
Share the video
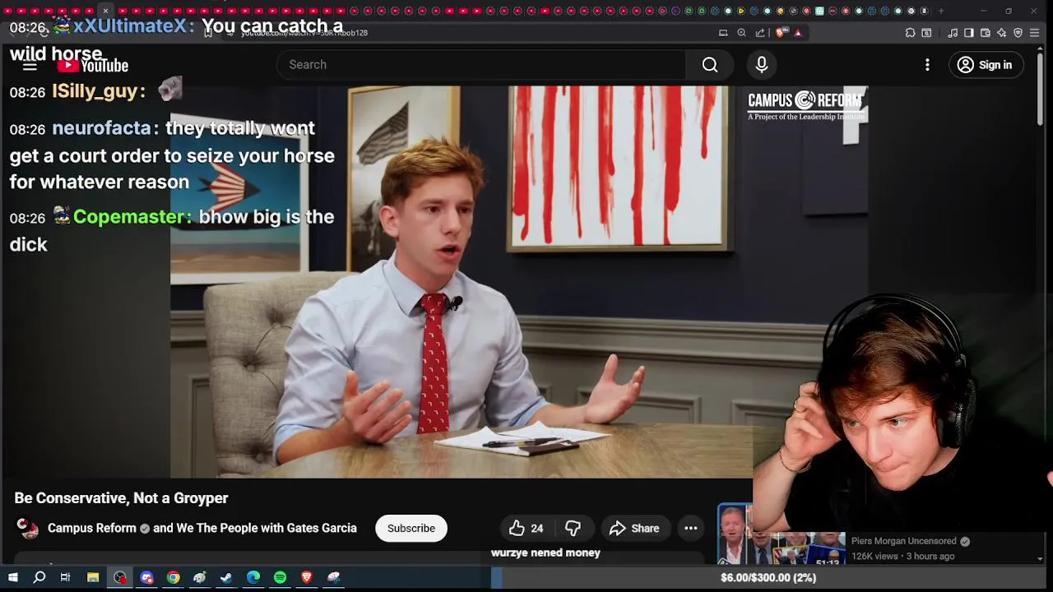pyautogui.click(x=634, y=528)
